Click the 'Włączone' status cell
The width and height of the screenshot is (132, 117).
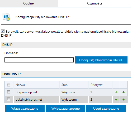point(74,92)
